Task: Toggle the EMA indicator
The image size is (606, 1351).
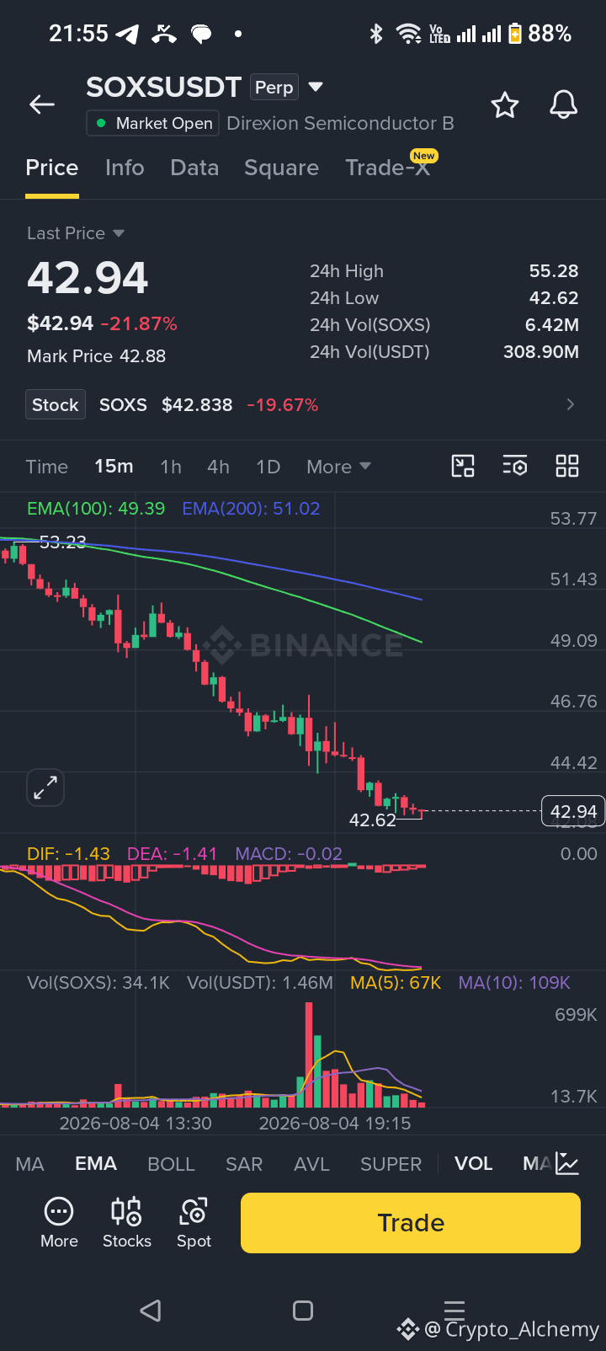Action: coord(96,1164)
